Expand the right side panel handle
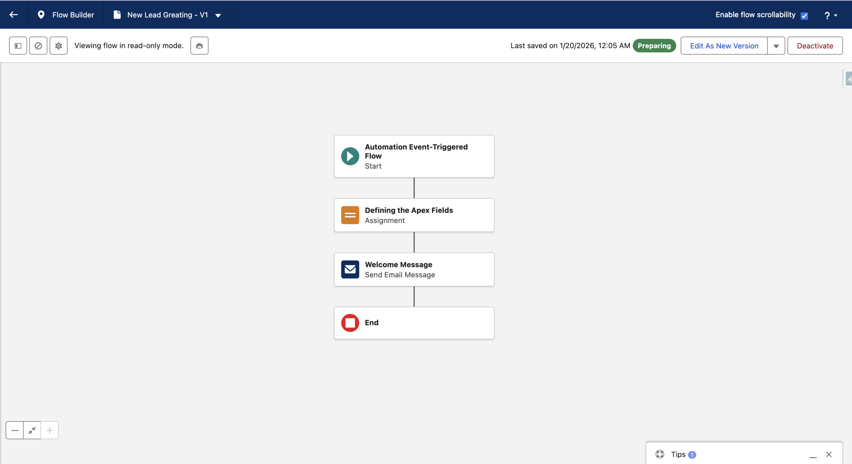 click(848, 79)
